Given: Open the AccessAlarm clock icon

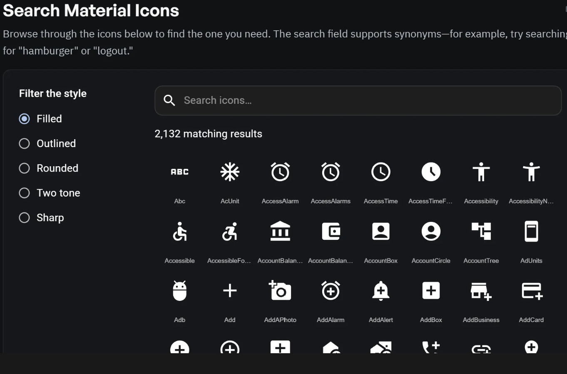Looking at the screenshot, I should [280, 172].
